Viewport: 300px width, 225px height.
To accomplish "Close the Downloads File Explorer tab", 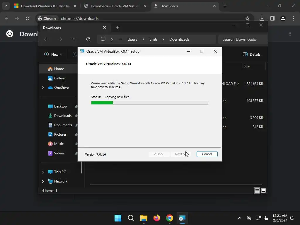I will click(x=105, y=28).
